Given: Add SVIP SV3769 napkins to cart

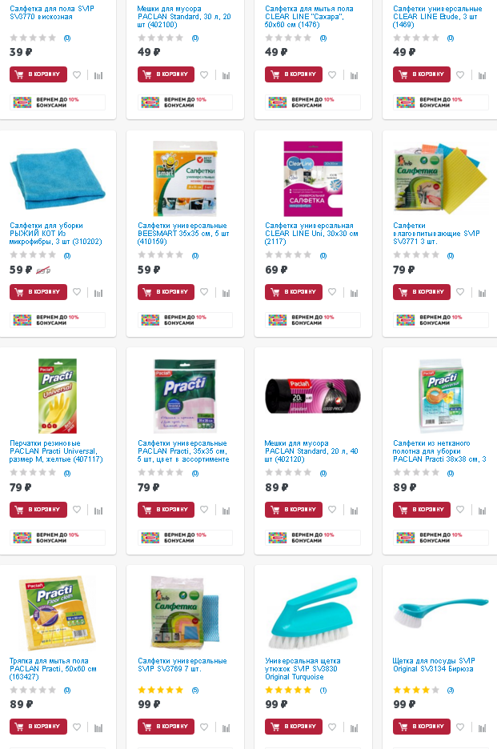Looking at the screenshot, I should (166, 727).
